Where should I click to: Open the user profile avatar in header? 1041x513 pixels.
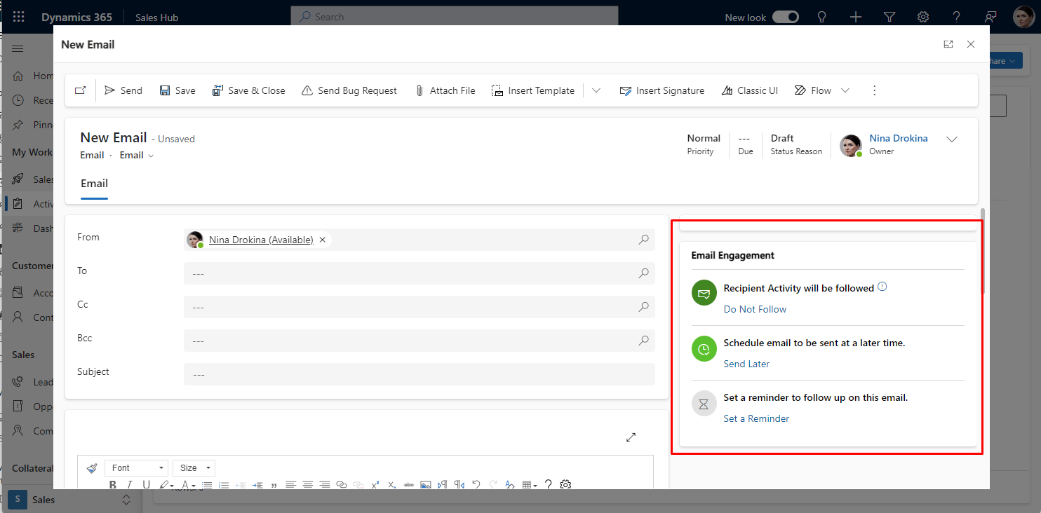click(1023, 17)
